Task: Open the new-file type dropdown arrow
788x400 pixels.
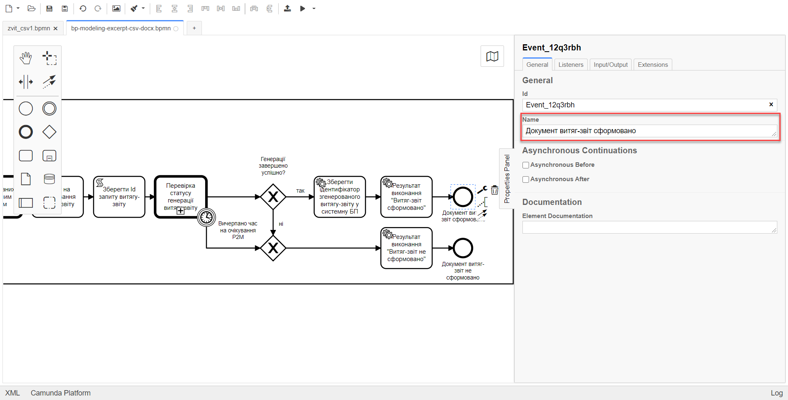Action: click(18, 8)
